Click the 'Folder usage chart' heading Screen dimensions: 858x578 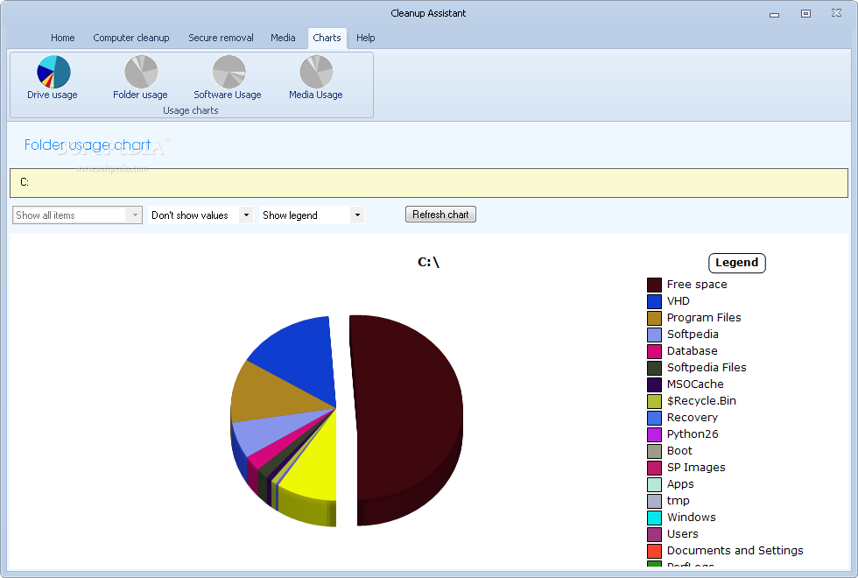(88, 145)
